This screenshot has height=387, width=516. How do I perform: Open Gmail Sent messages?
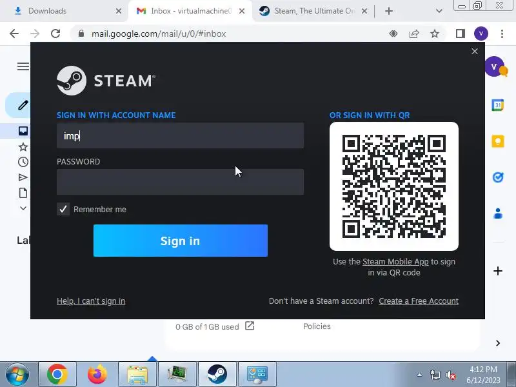coord(23,178)
